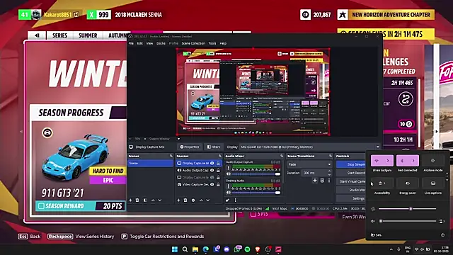The width and height of the screenshot is (453, 255).
Task: Click the Stop Streaming button
Action: [351, 164]
